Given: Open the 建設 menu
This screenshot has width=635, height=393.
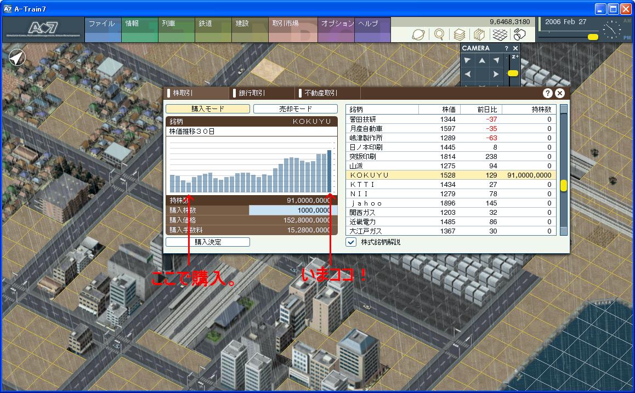Looking at the screenshot, I should click(250, 30).
